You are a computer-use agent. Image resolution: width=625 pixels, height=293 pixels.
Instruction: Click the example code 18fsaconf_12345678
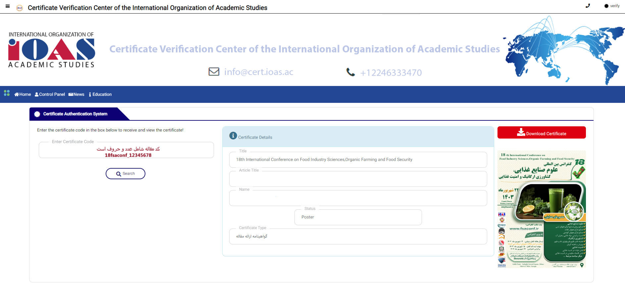[128, 155]
